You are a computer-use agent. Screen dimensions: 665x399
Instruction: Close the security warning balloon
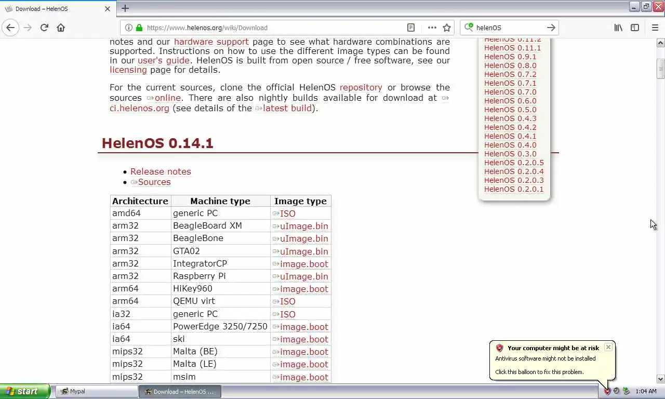coord(608,347)
